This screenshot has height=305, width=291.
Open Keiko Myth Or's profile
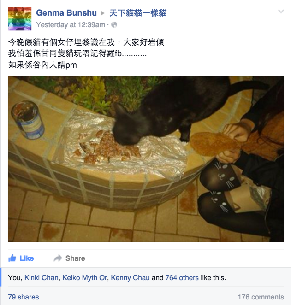click(84, 277)
